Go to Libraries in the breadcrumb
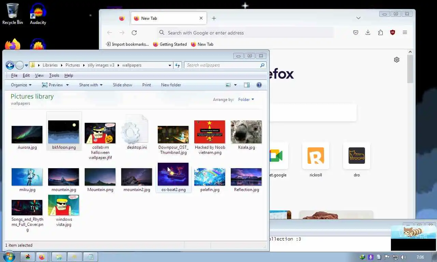The width and height of the screenshot is (437, 262). [50, 65]
